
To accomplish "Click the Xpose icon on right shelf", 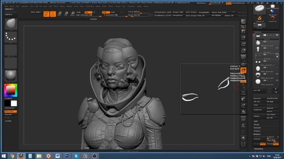I will pyautogui.click(x=243, y=144).
